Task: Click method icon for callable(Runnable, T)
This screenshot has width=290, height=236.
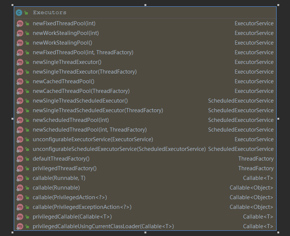Action: 20,178
